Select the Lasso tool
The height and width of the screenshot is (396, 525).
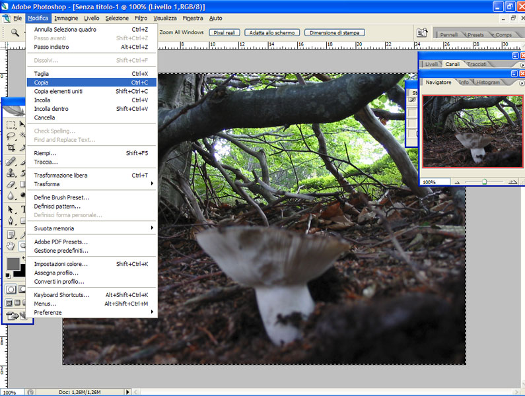(x=11, y=136)
